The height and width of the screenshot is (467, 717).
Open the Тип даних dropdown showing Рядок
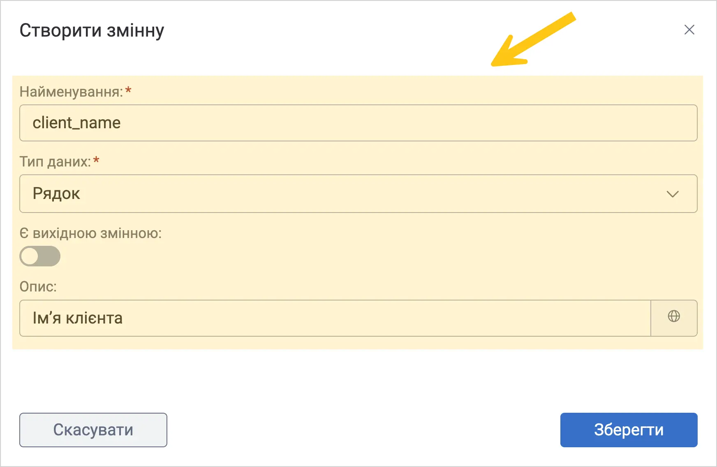358,194
